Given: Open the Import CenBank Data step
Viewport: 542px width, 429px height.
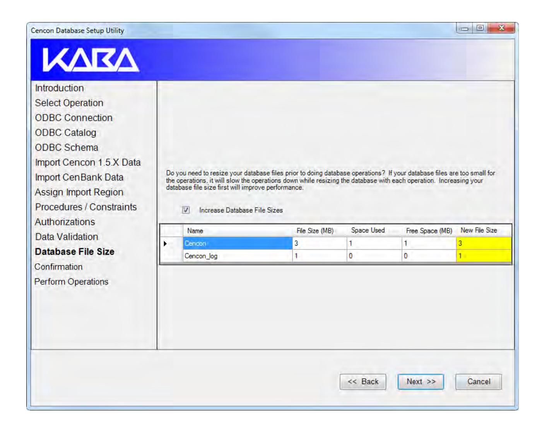Looking at the screenshot, I should click(79, 177).
